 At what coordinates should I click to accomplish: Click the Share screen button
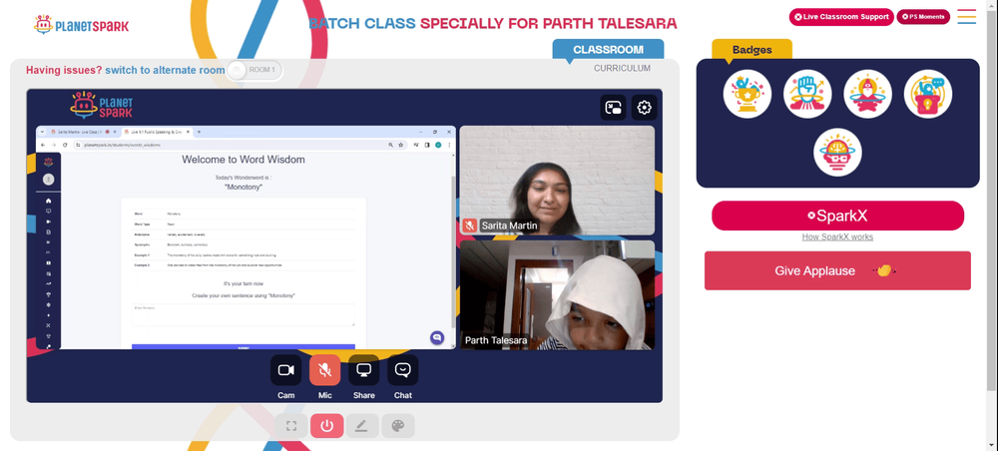[363, 370]
